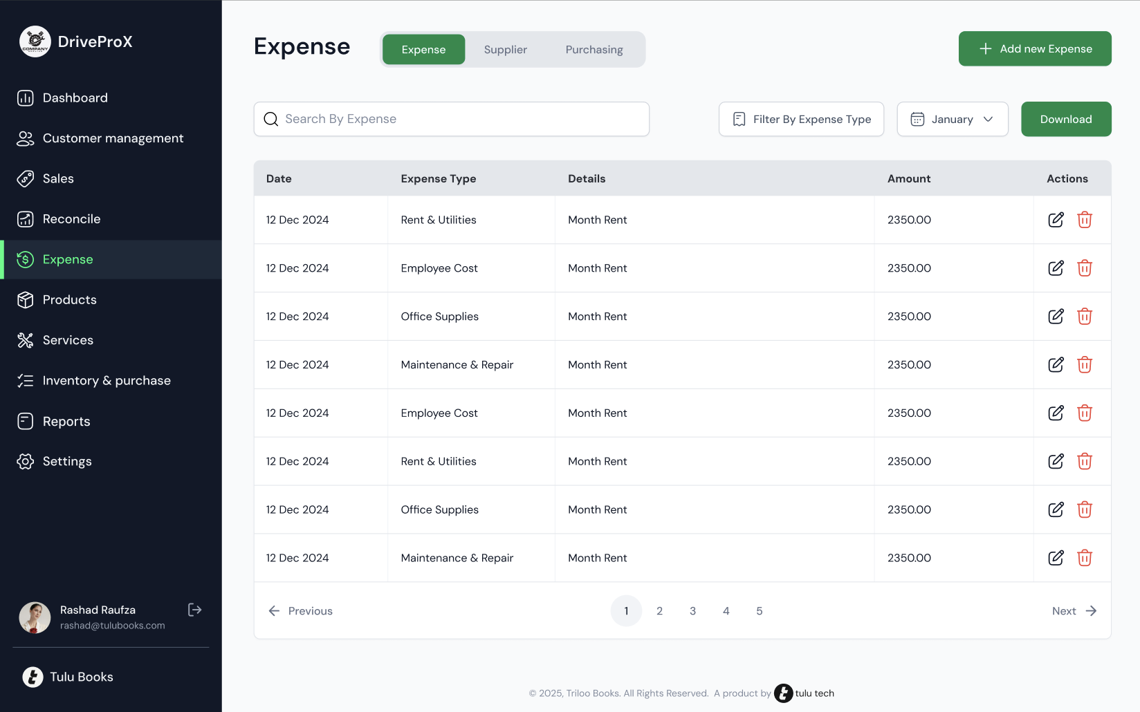Open the logout icon beside Rashad Raufza
1140x712 pixels.
pyautogui.click(x=194, y=609)
